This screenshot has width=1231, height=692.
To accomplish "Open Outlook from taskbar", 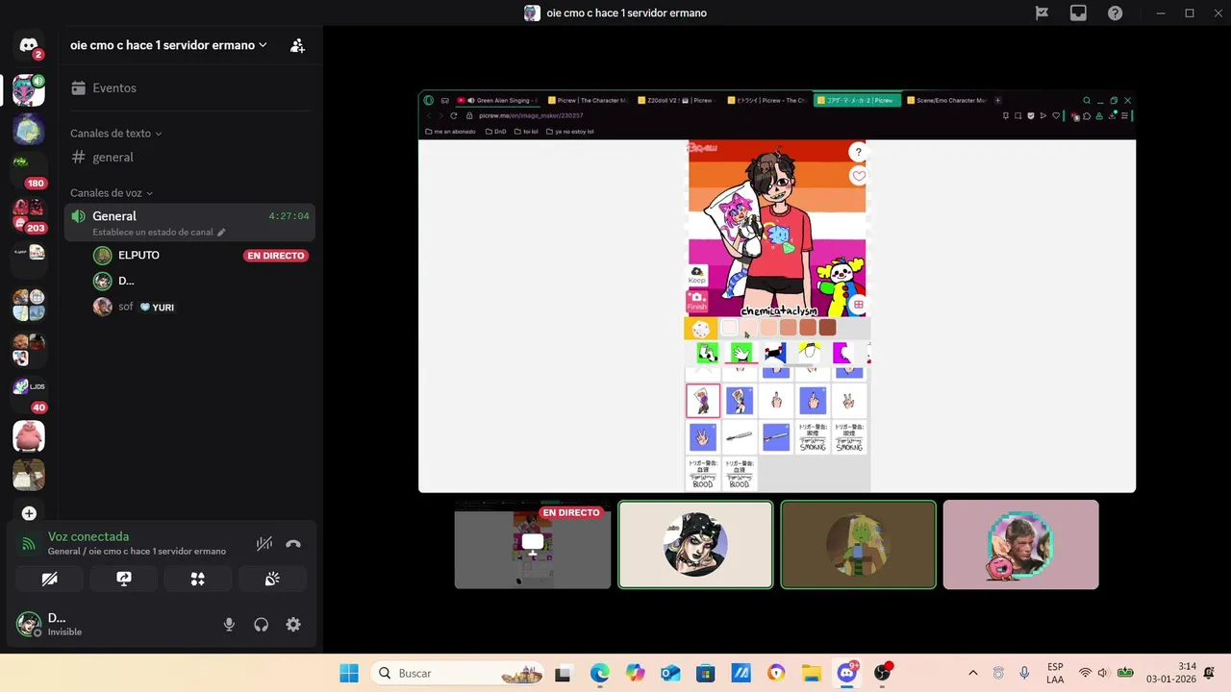I will [670, 674].
